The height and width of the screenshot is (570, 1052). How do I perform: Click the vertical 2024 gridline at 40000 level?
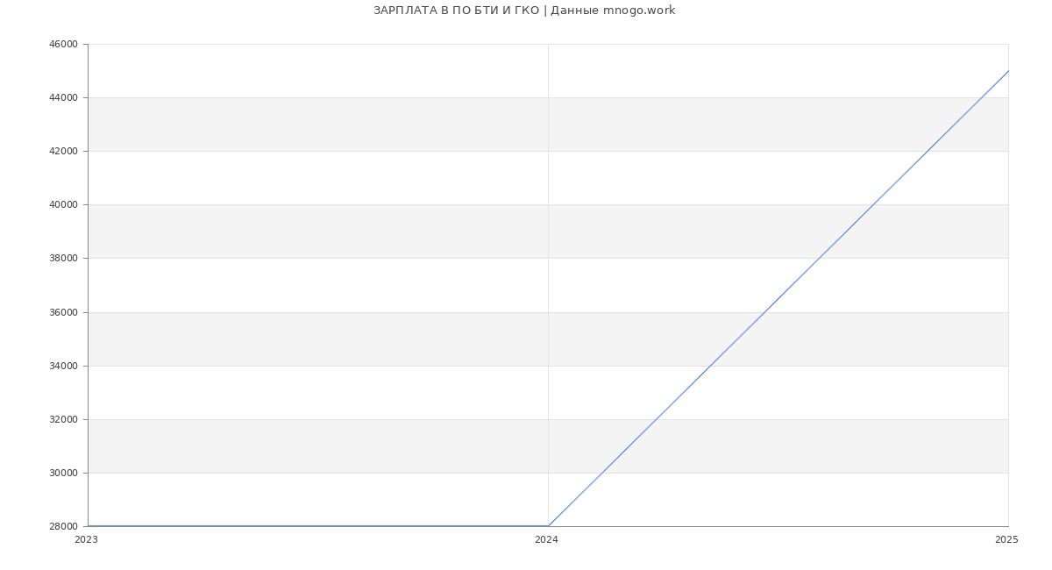coord(548,204)
